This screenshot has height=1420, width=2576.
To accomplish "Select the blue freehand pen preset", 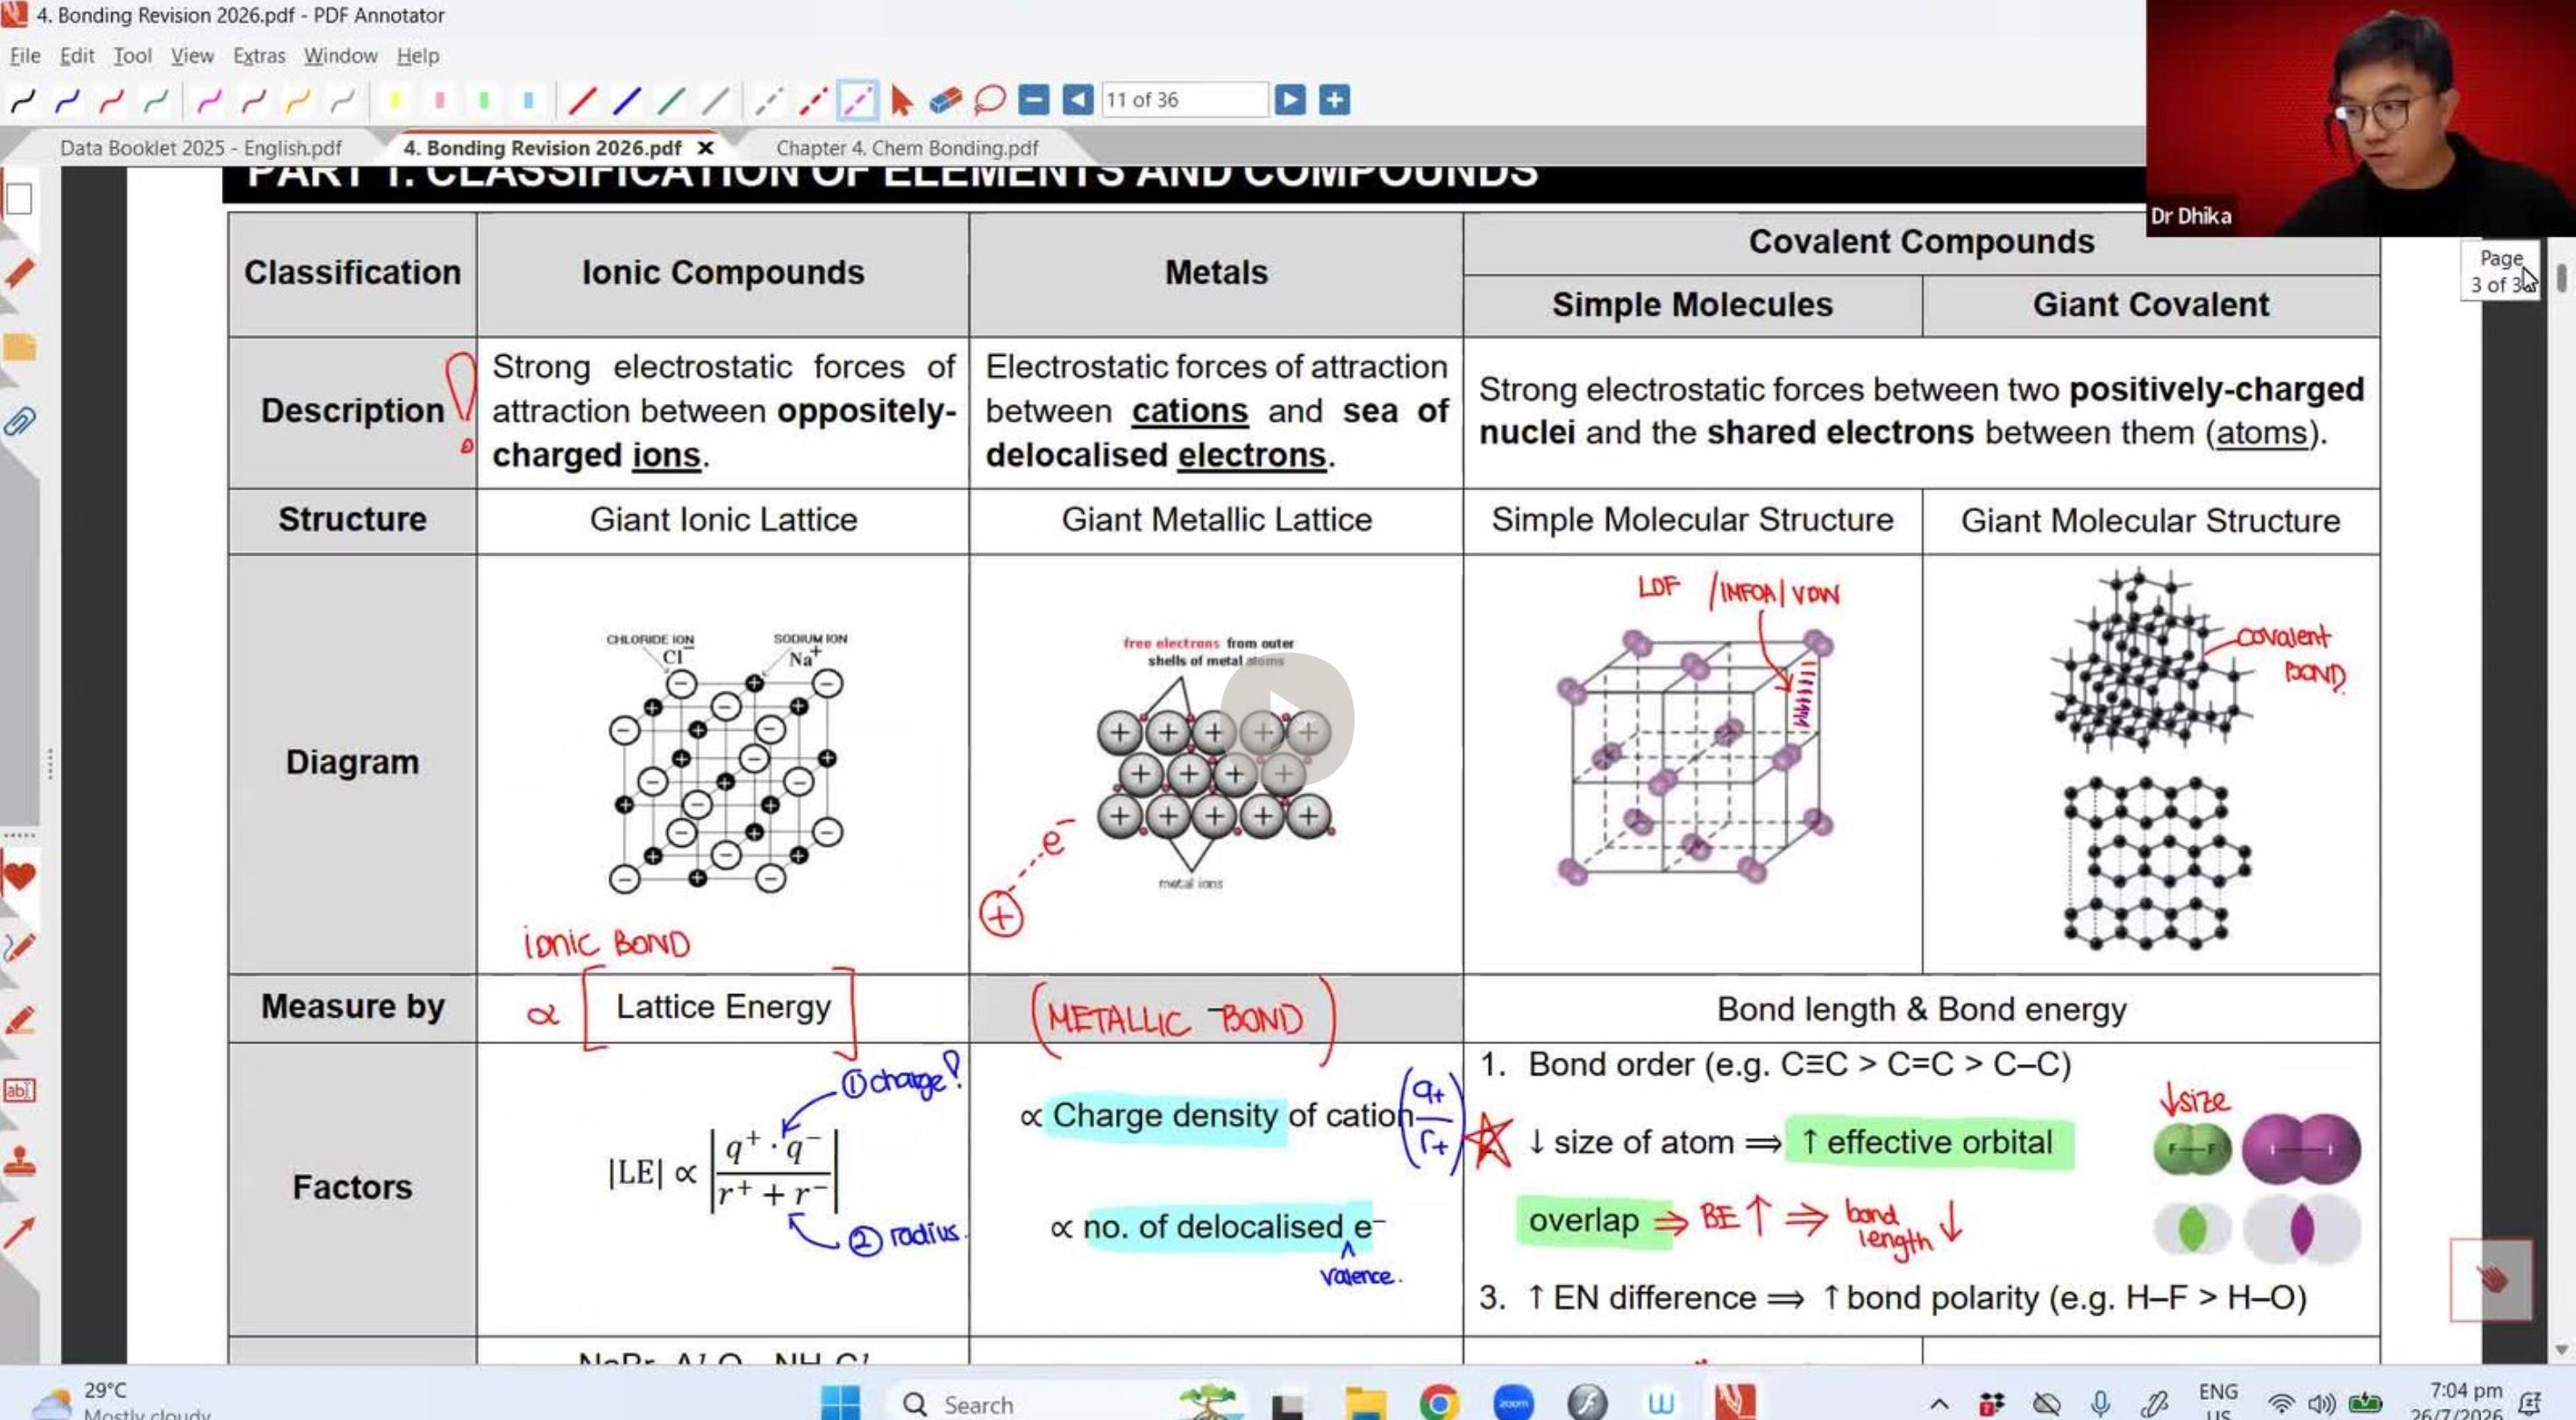I will point(67,100).
